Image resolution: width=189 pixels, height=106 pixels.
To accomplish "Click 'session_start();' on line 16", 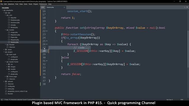I will (x=79, y=11).
